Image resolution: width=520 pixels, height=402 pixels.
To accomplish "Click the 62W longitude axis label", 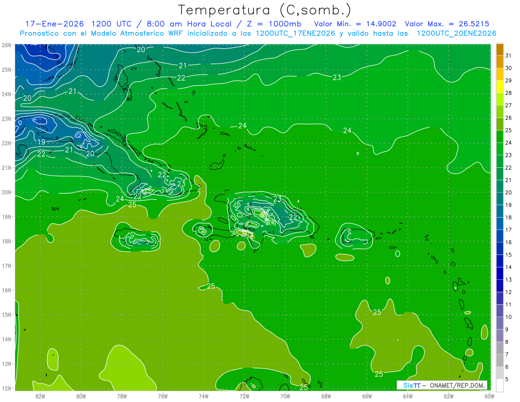I will click(448, 396).
